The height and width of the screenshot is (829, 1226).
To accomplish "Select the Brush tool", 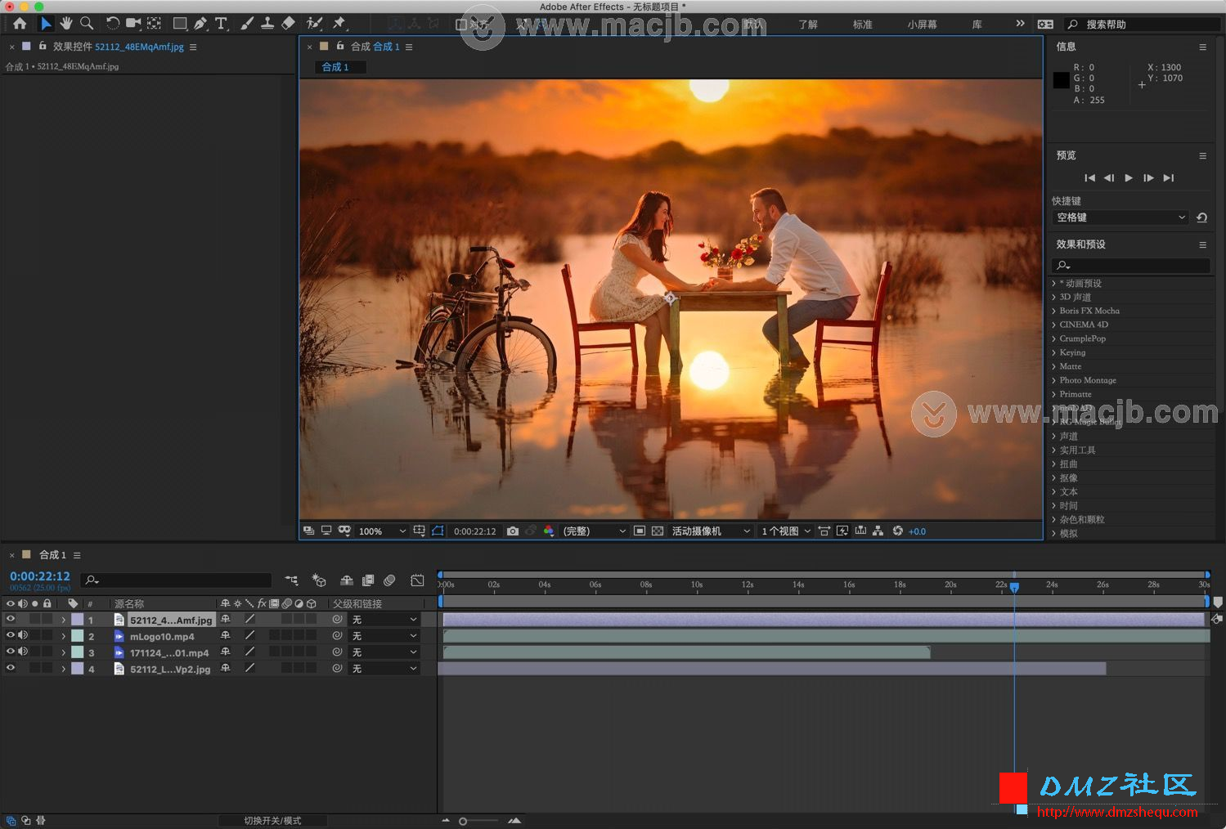I will [247, 24].
